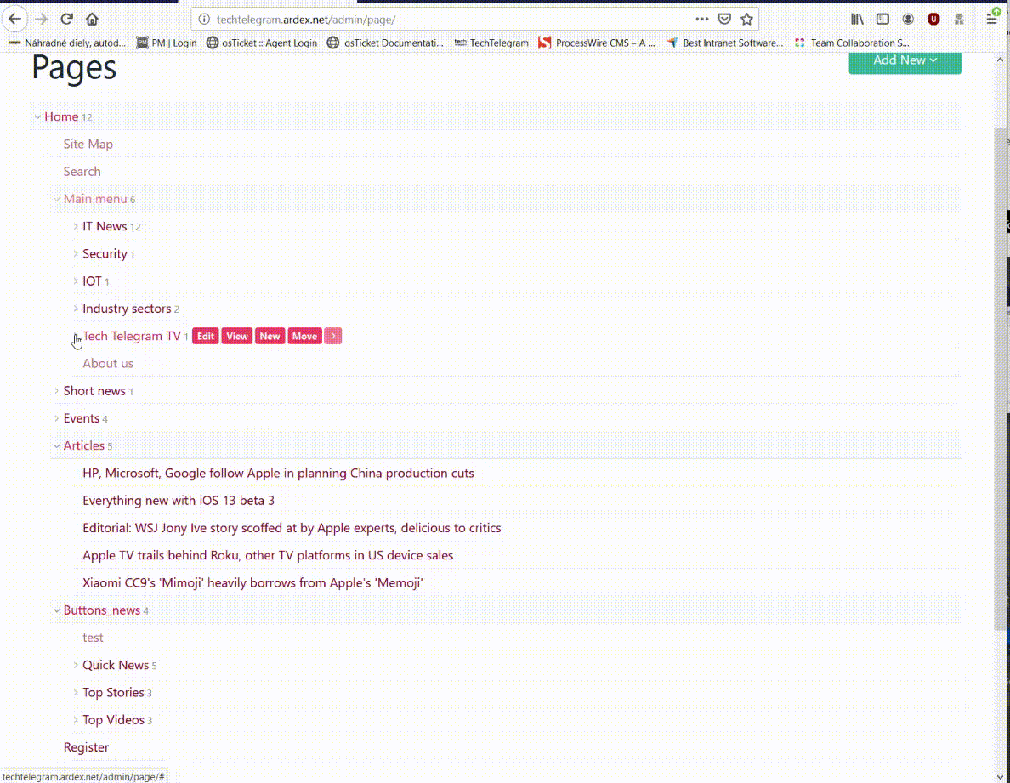Reload the page with refresh icon
Viewport: 1010px width, 783px height.
point(67,20)
